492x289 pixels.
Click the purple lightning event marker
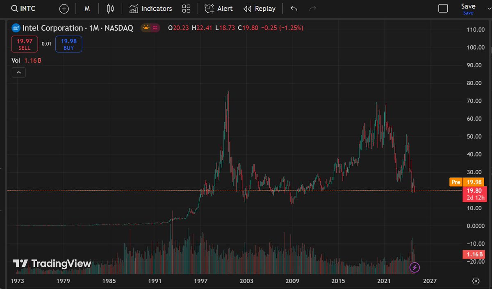click(x=415, y=268)
